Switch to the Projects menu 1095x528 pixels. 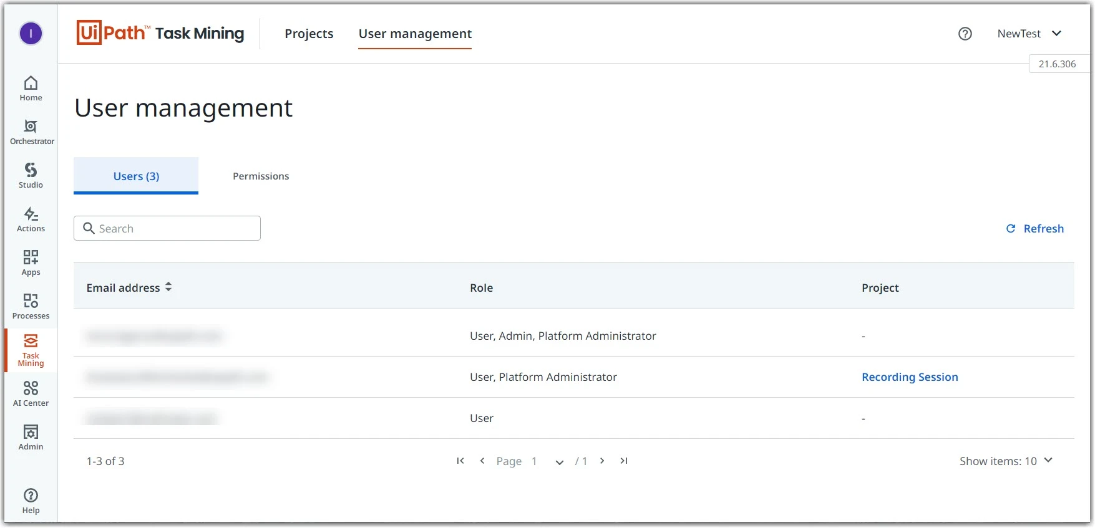[x=309, y=34]
